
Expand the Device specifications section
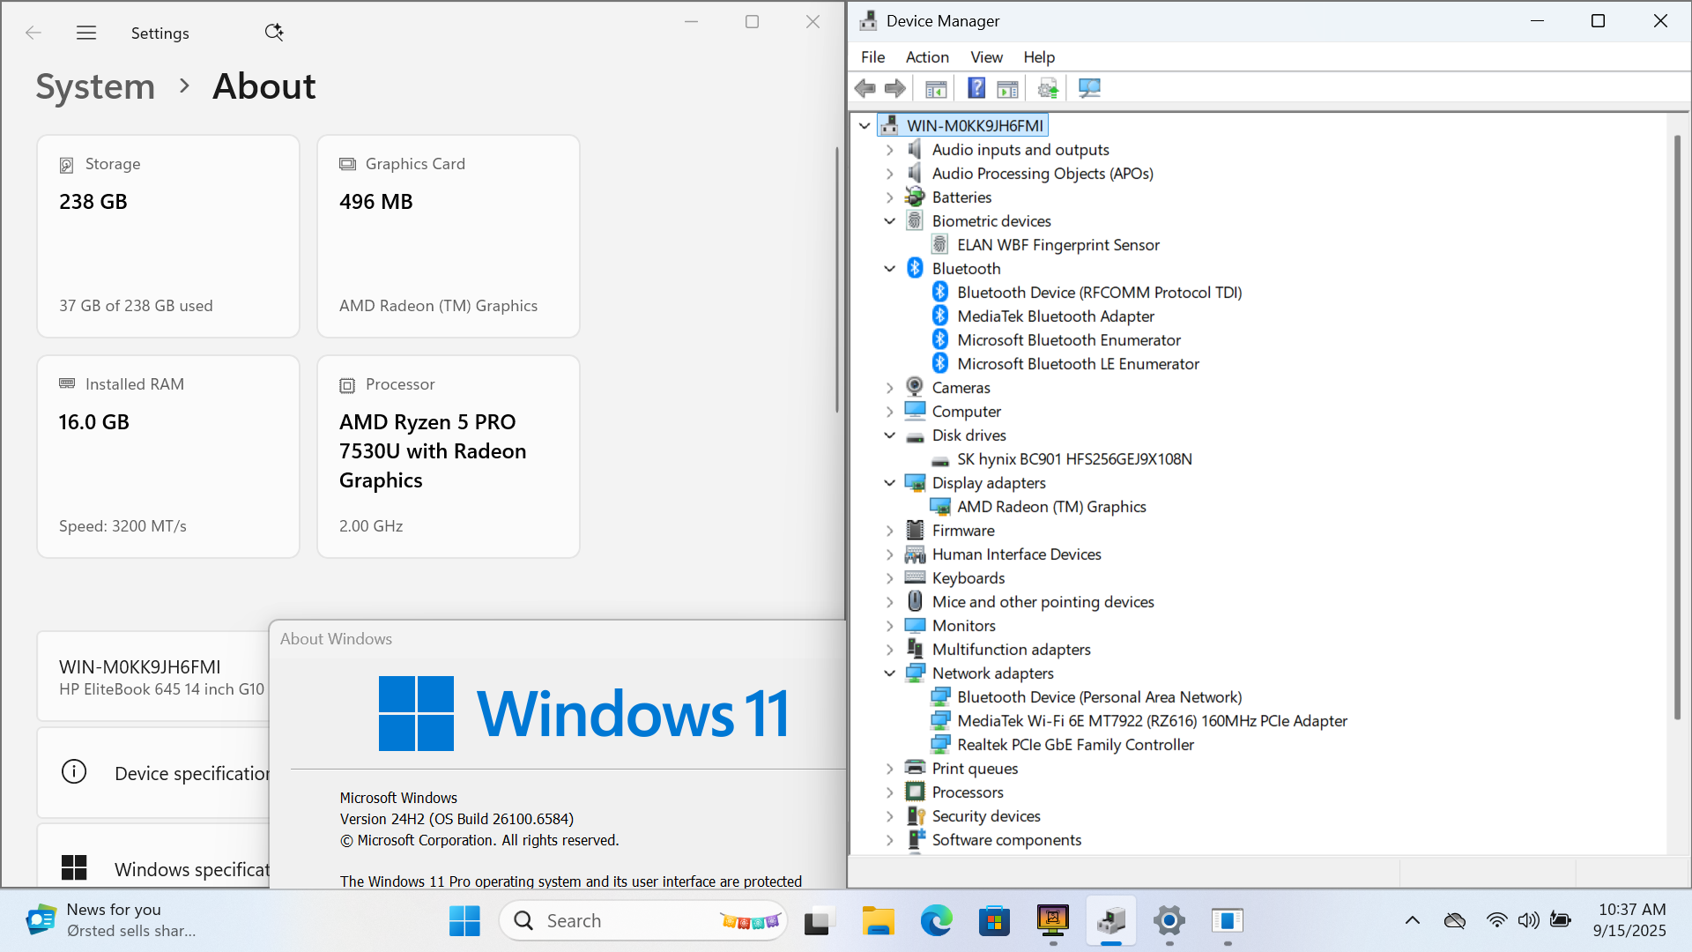(153, 773)
